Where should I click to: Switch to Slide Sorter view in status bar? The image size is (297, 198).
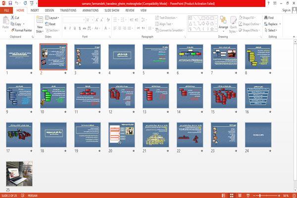tap(232, 196)
